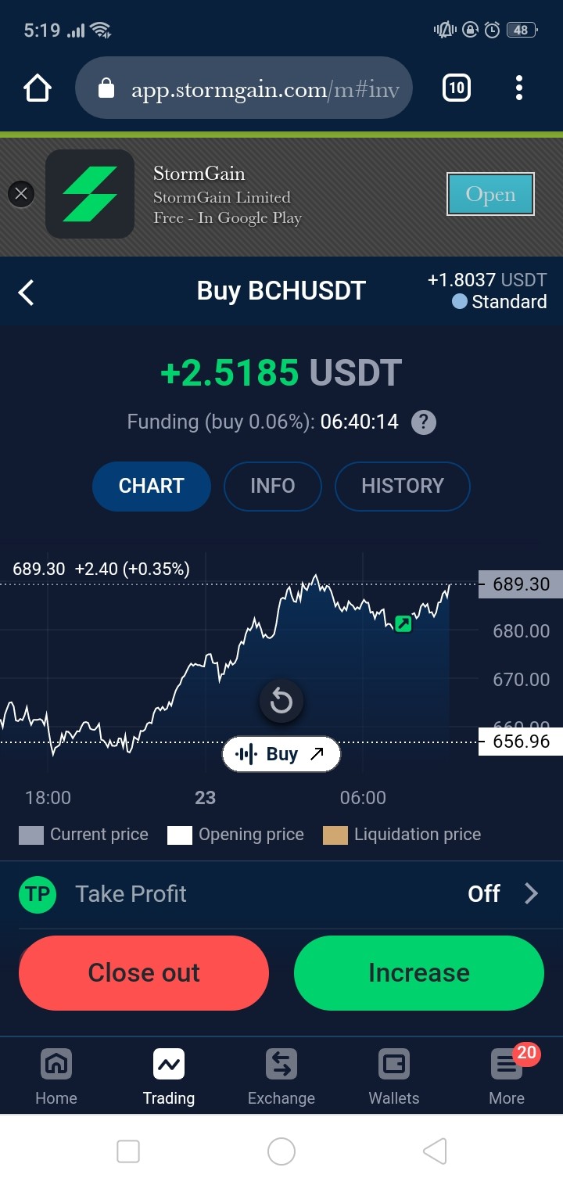This screenshot has width=563, height=1189.
Task: Increase the BCHUSDT position
Action: tap(418, 972)
